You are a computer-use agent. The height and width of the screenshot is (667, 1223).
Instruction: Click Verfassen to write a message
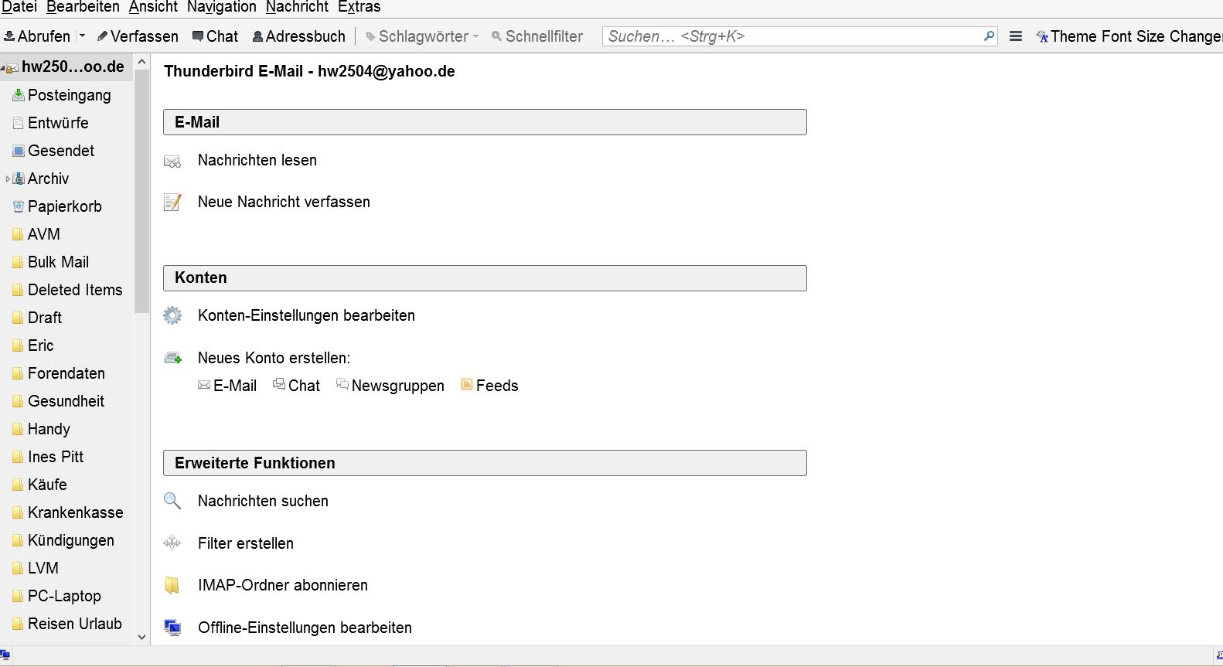coord(138,36)
